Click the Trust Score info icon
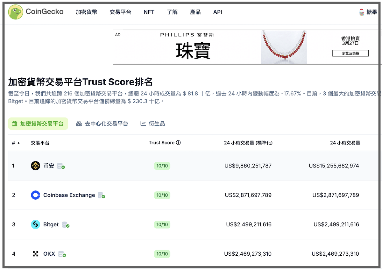 click(x=178, y=143)
